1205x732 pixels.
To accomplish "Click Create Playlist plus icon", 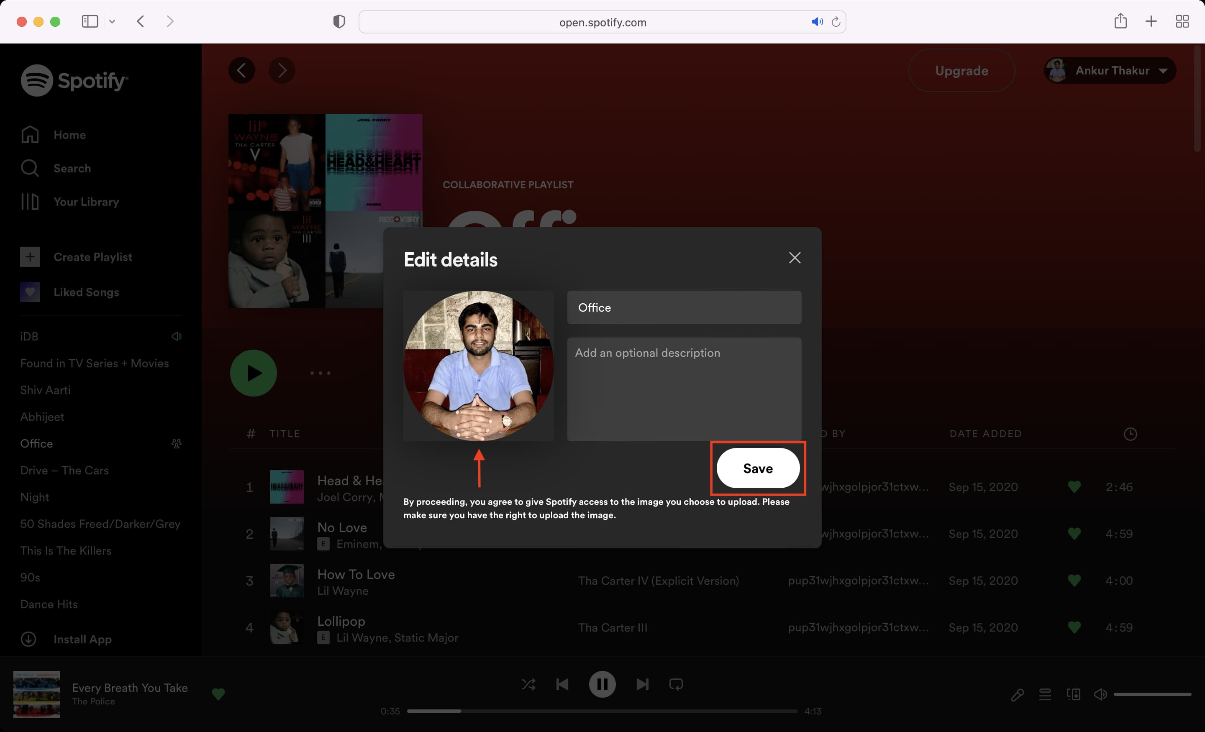I will (x=30, y=257).
